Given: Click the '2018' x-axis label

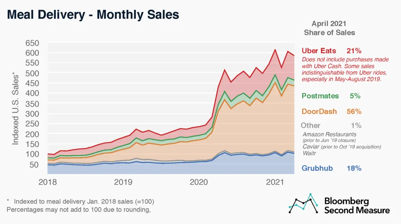Looking at the screenshot, I should point(47,182).
